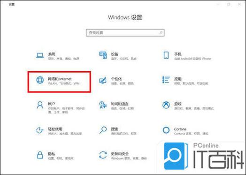Click the 搜索 title text
This screenshot has width=246, height=175.
click(115, 129)
